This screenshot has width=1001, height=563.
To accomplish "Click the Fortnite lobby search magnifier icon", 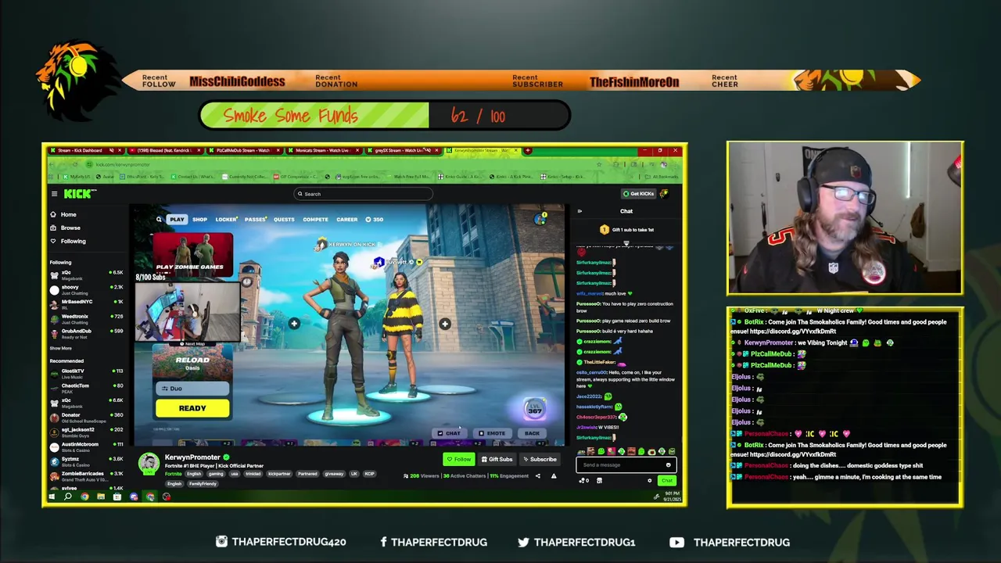I will pyautogui.click(x=159, y=220).
